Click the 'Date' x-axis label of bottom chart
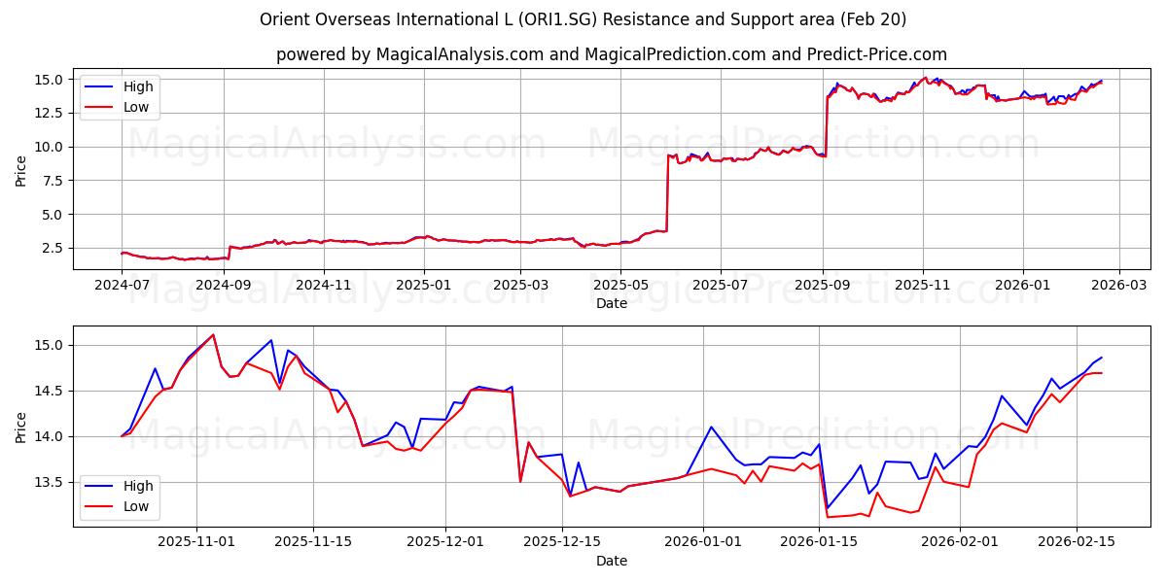 [x=612, y=561]
